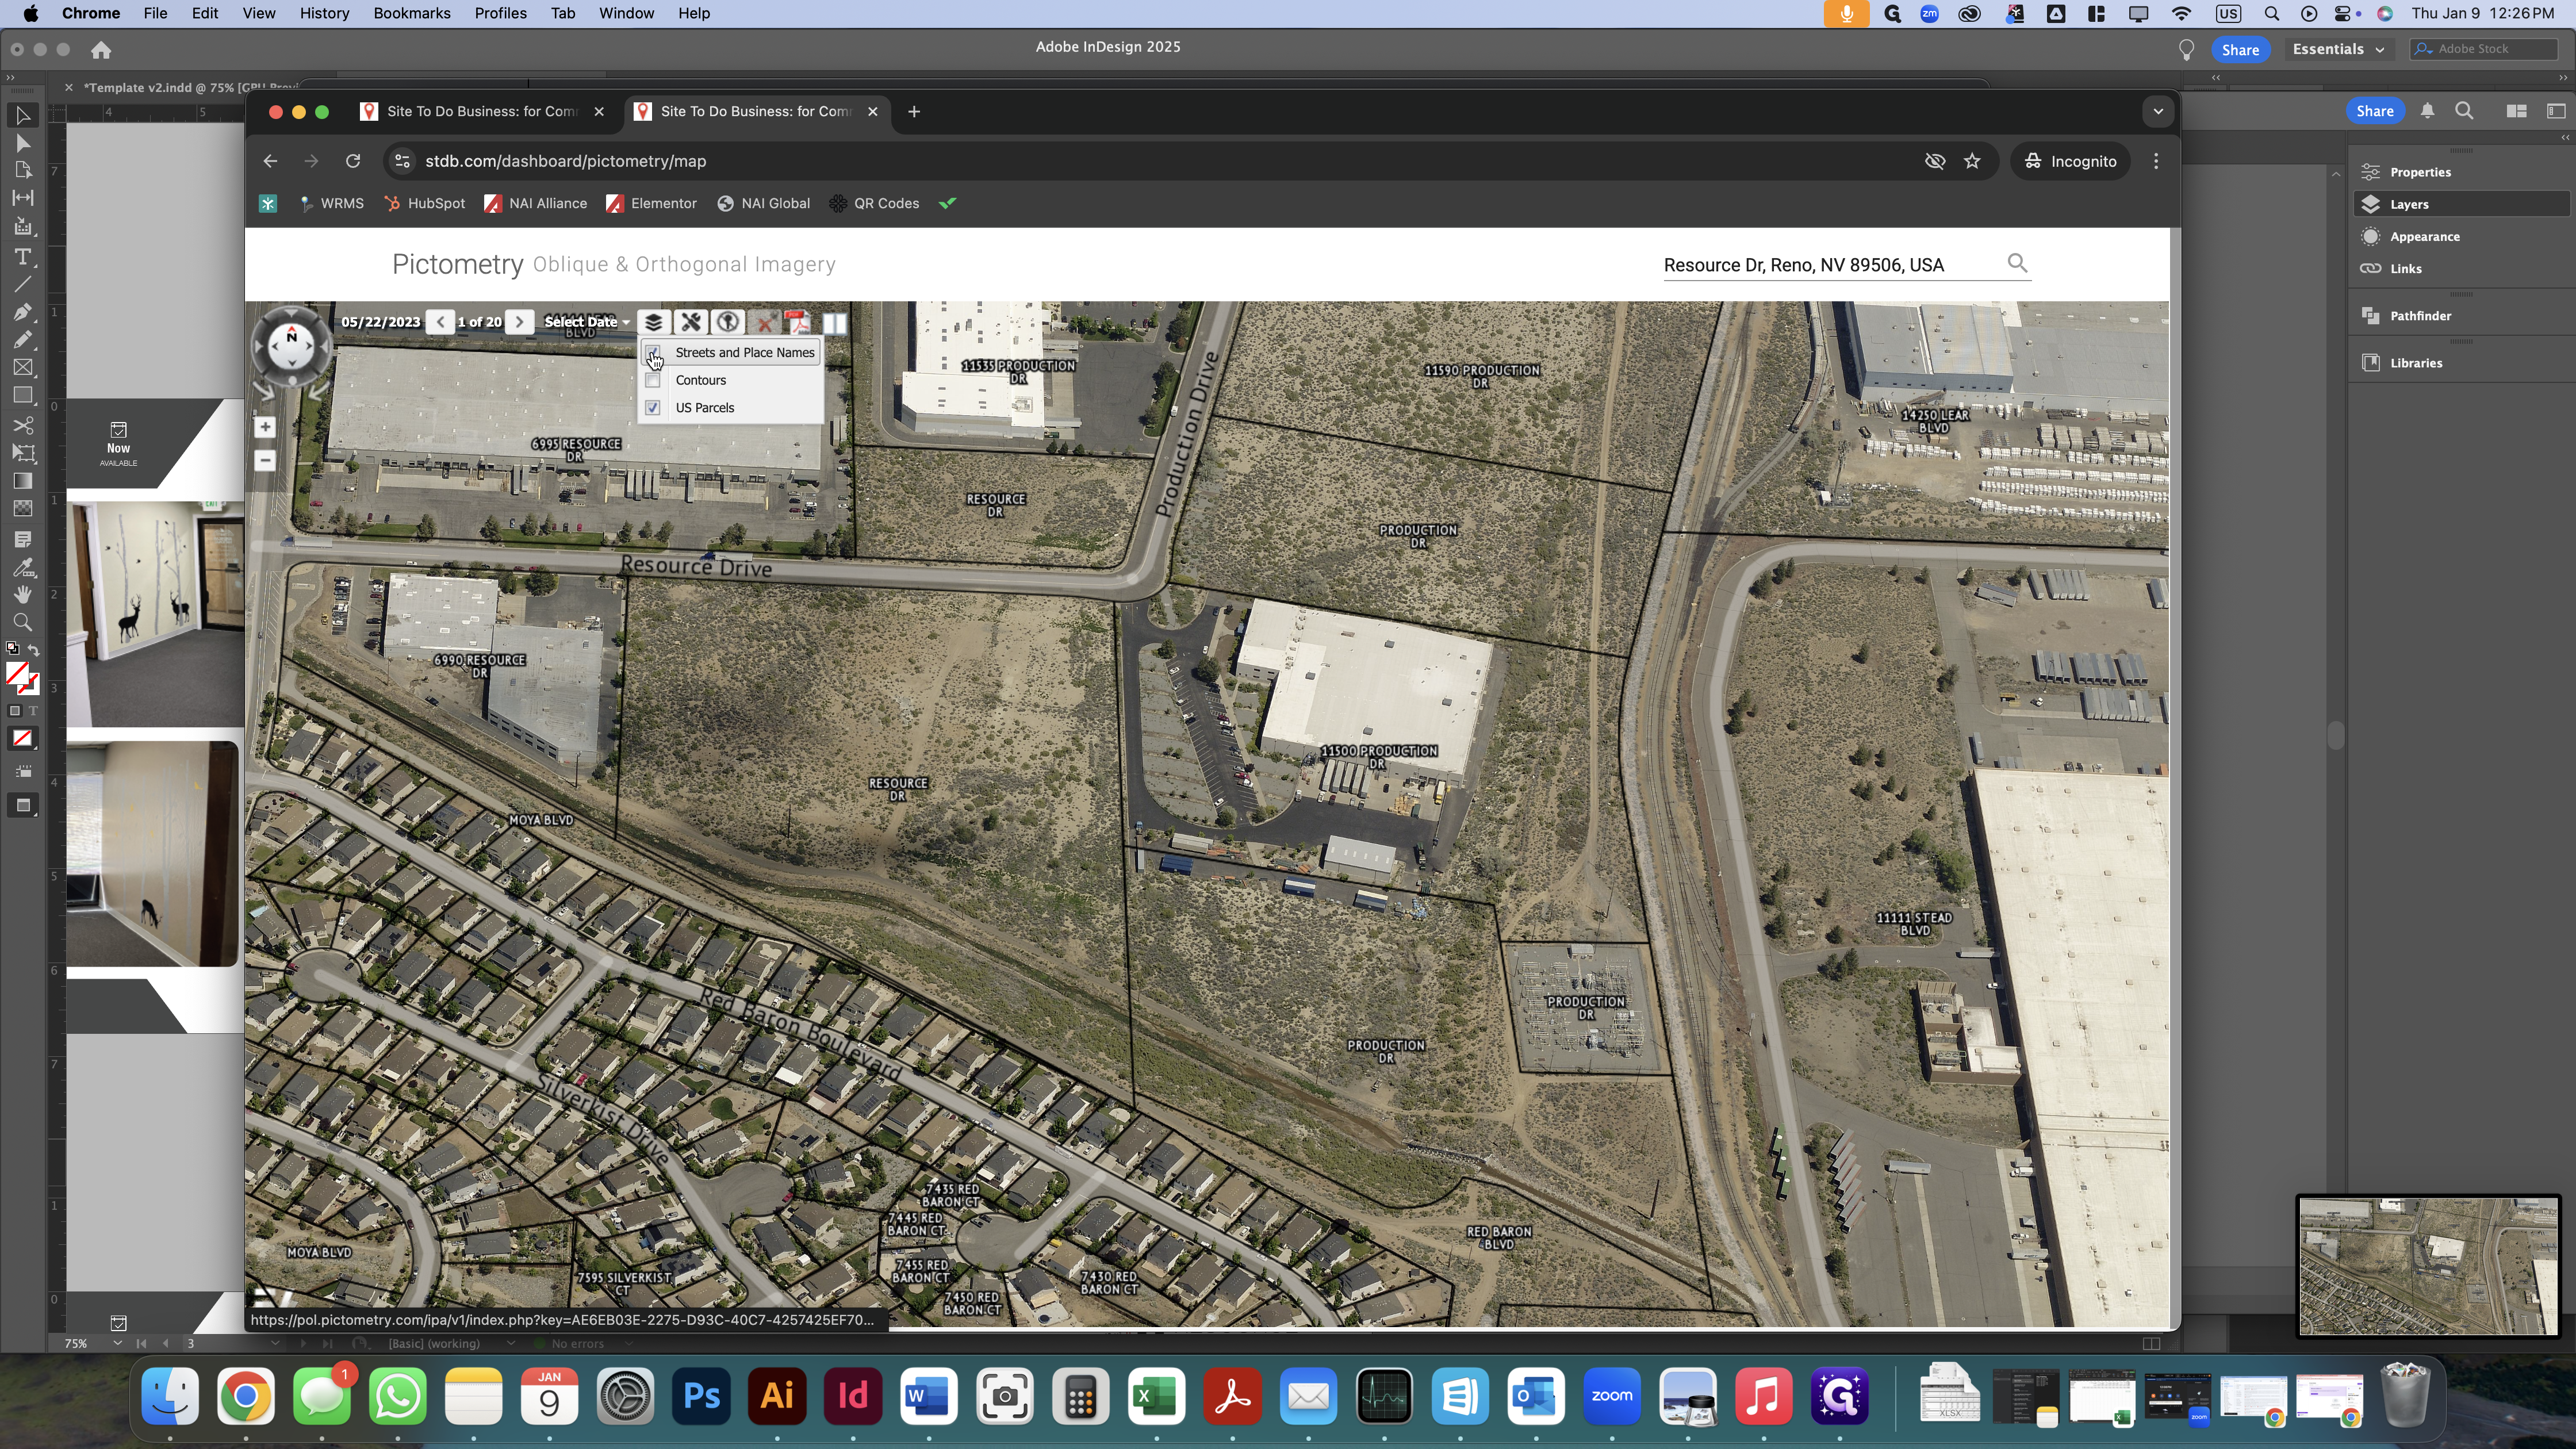The image size is (2576, 1449).
Task: Click Apply None swatch in InDesign toolbar
Action: pos(23,739)
